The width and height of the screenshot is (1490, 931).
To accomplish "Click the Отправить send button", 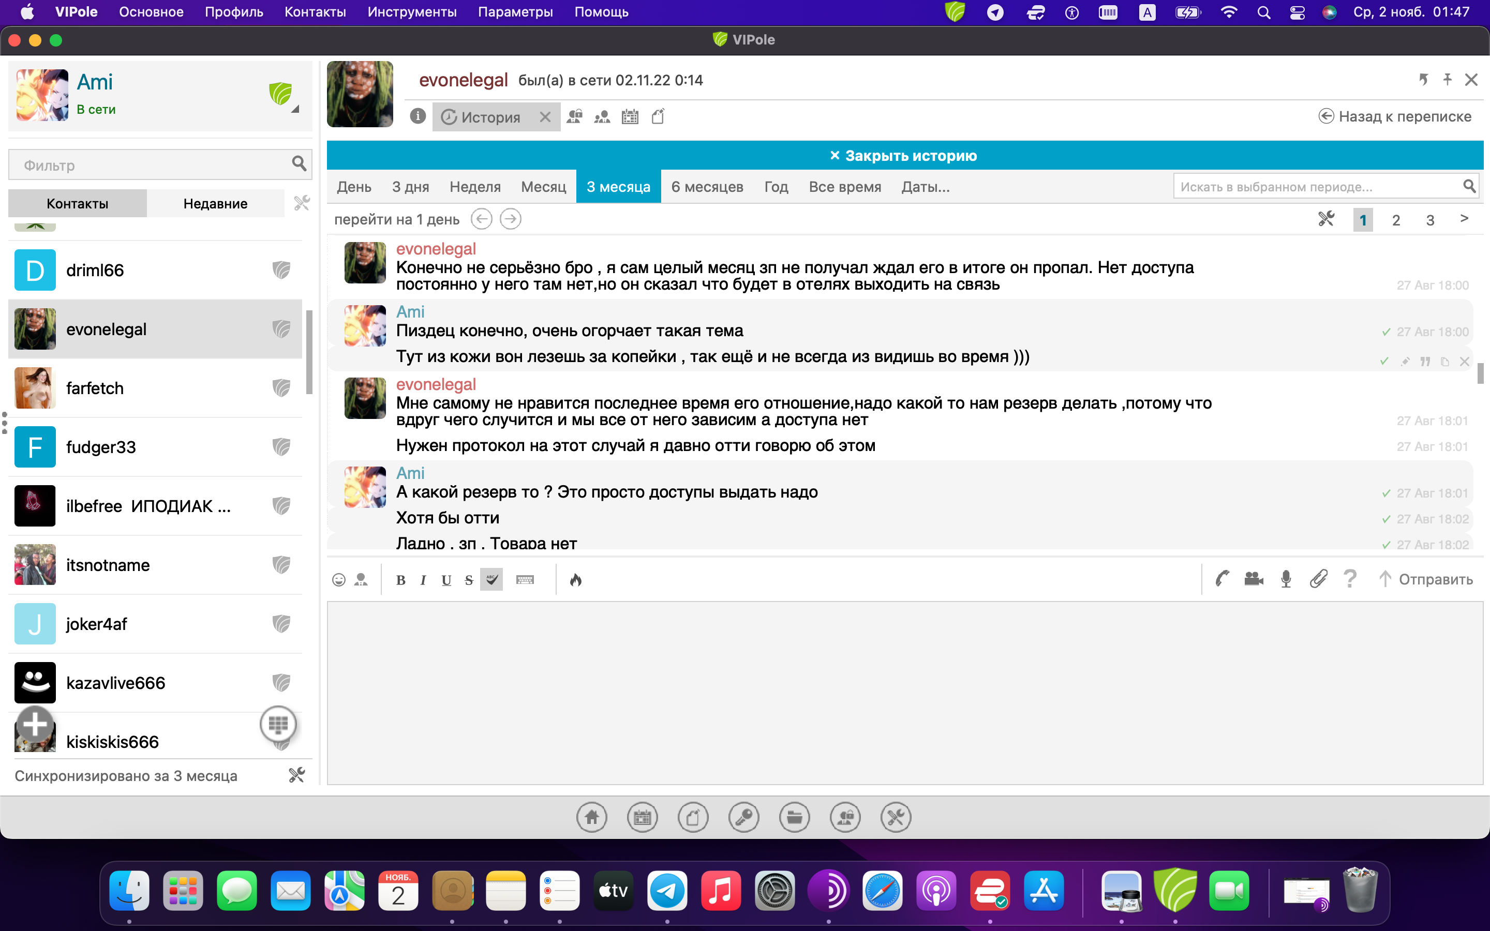I will 1425,579.
